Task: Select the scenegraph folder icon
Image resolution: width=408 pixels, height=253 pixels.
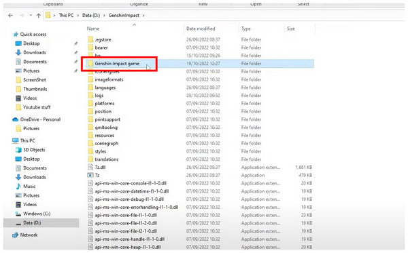Action: click(x=90, y=143)
